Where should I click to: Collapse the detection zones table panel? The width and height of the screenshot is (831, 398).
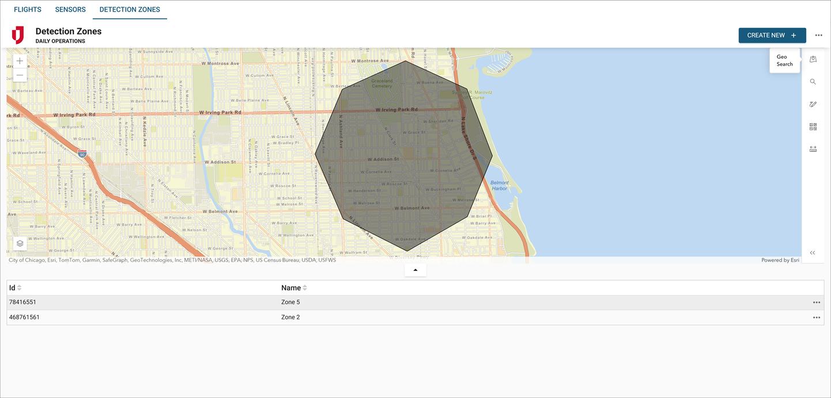(x=415, y=269)
